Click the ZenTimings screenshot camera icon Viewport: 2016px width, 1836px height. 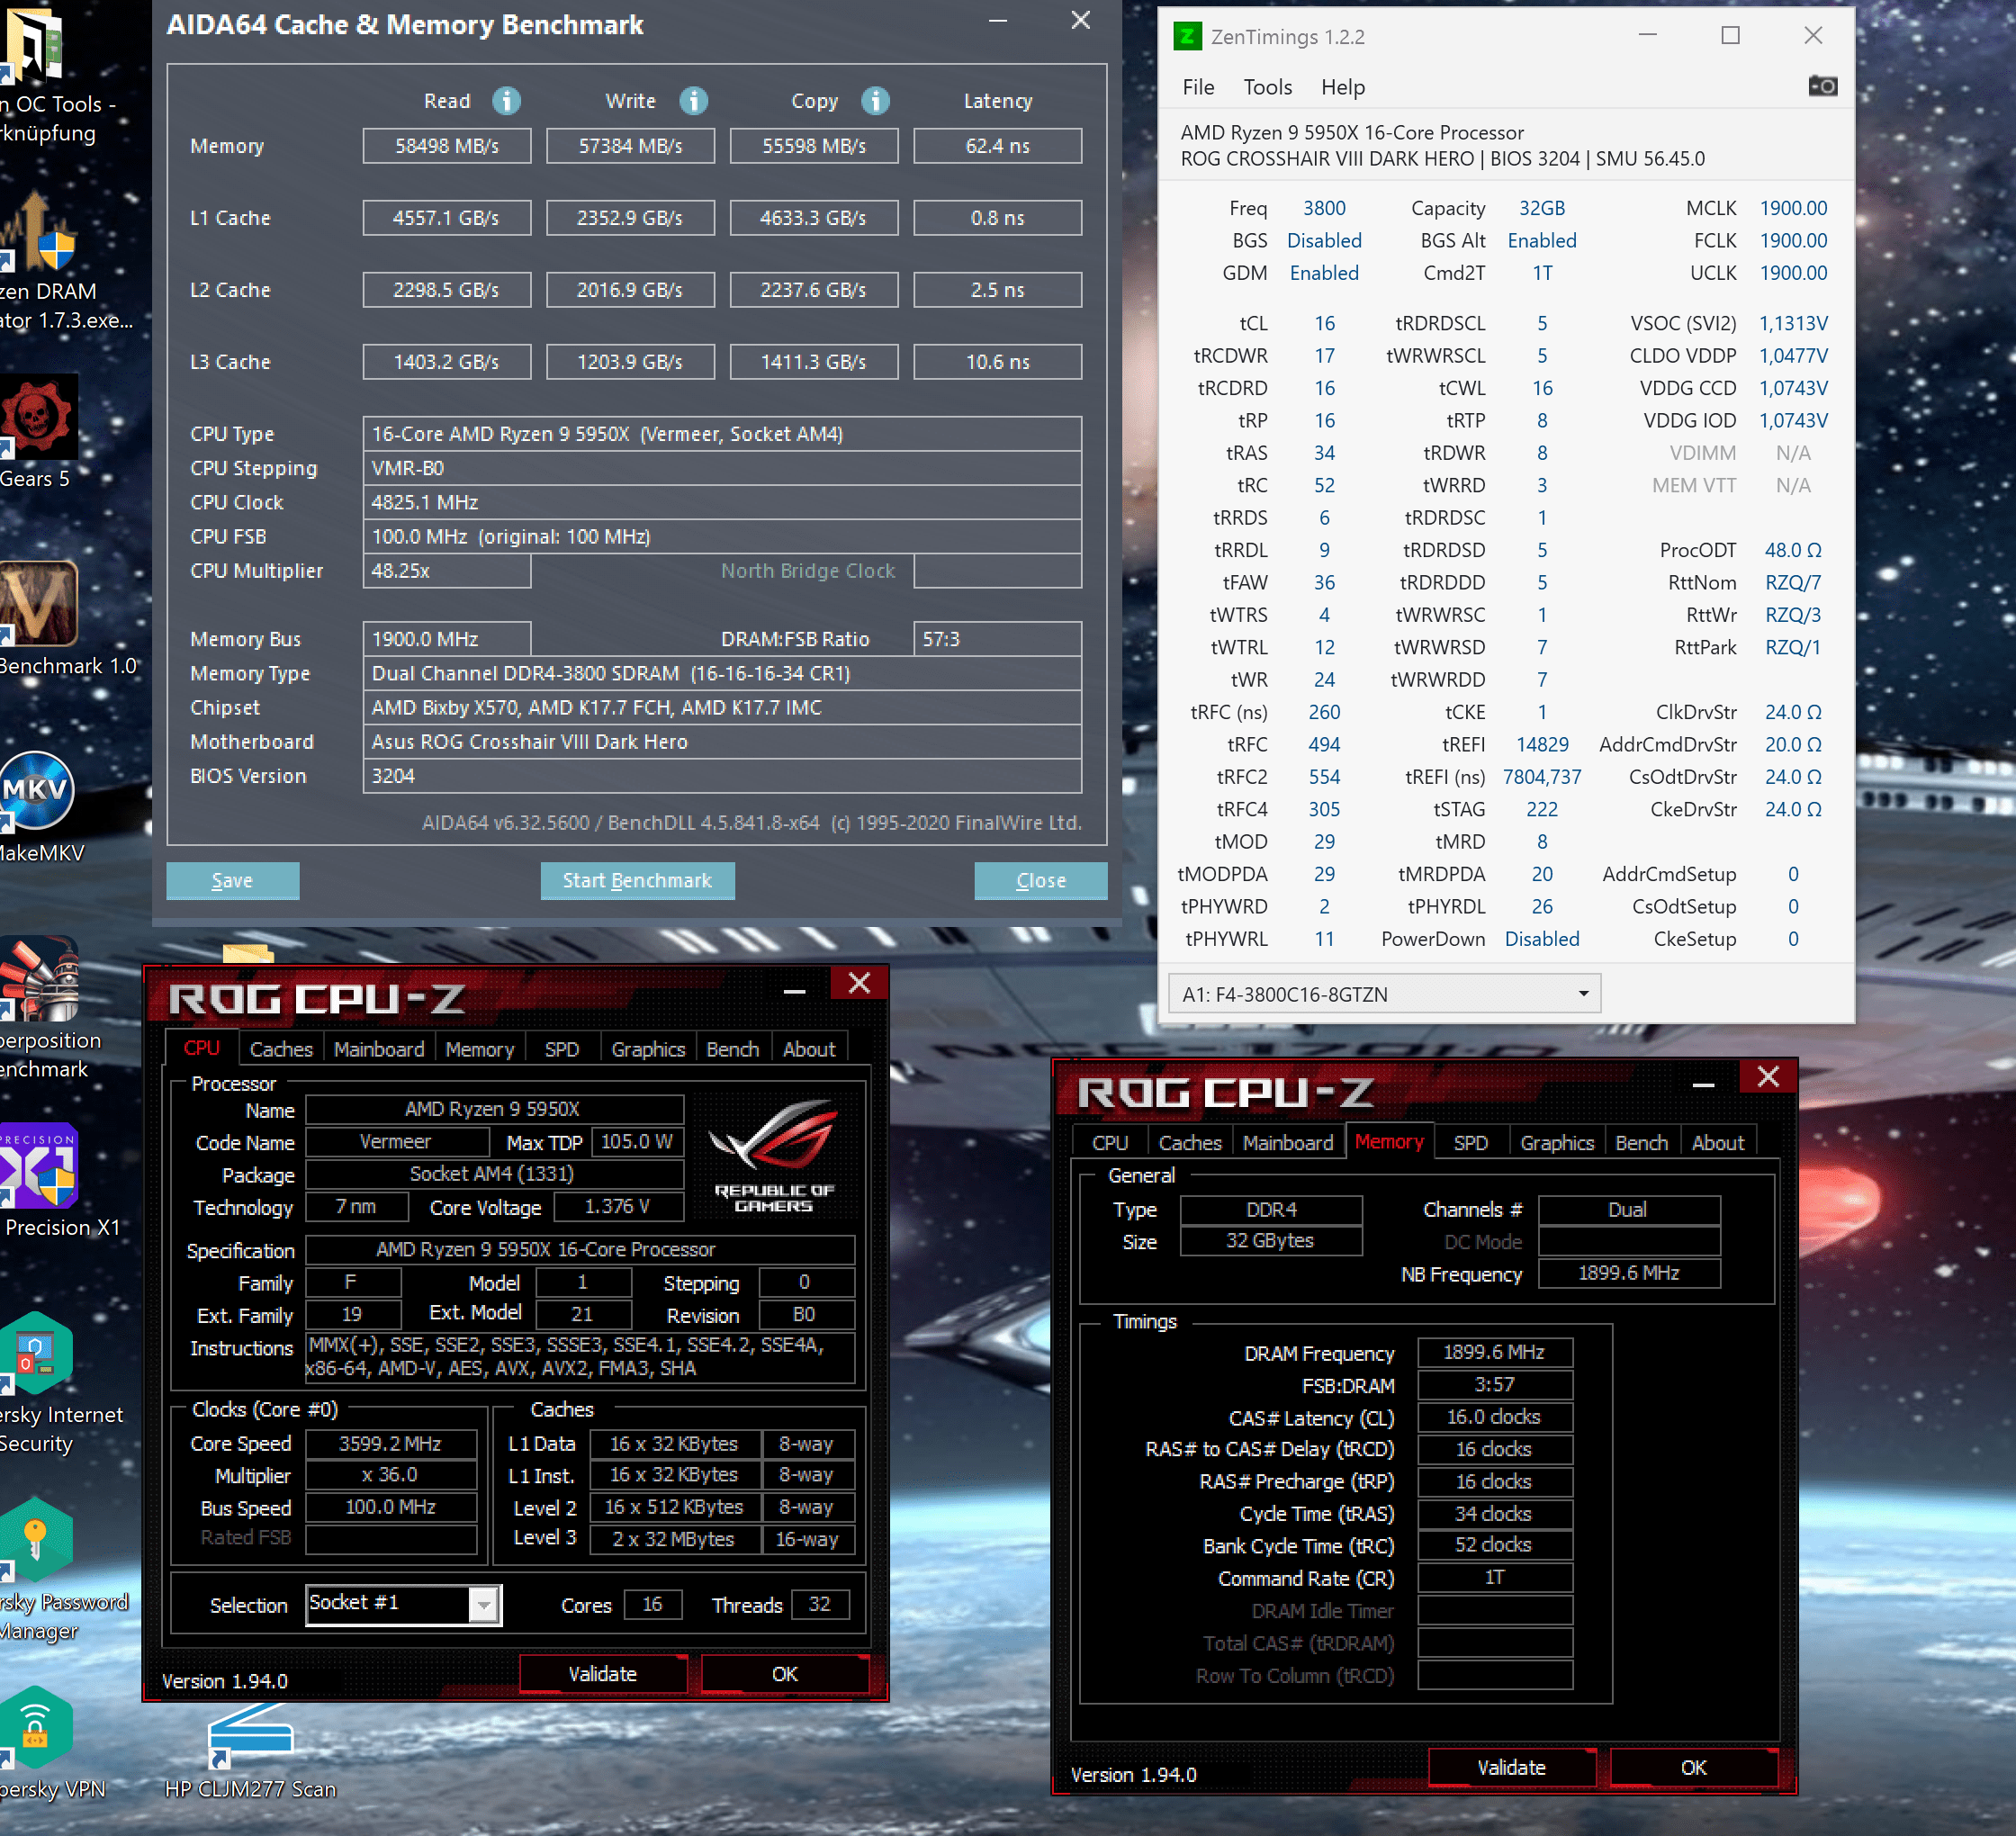point(1822,86)
